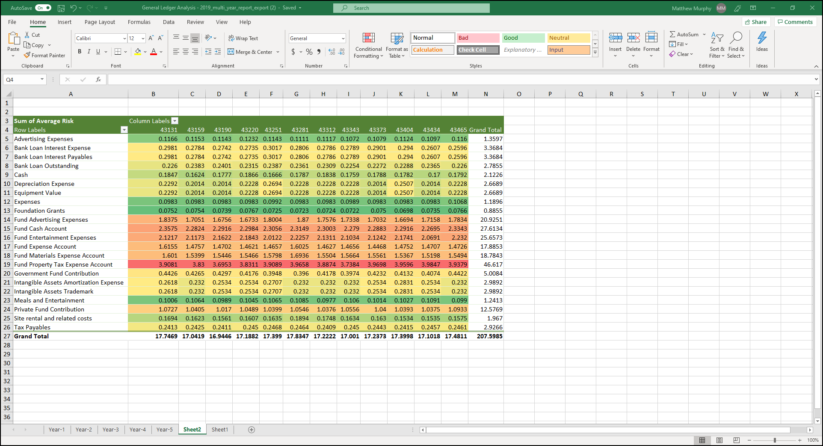Switch to the Formulas ribbon tab
Screen dimensions: 823x446
139,22
